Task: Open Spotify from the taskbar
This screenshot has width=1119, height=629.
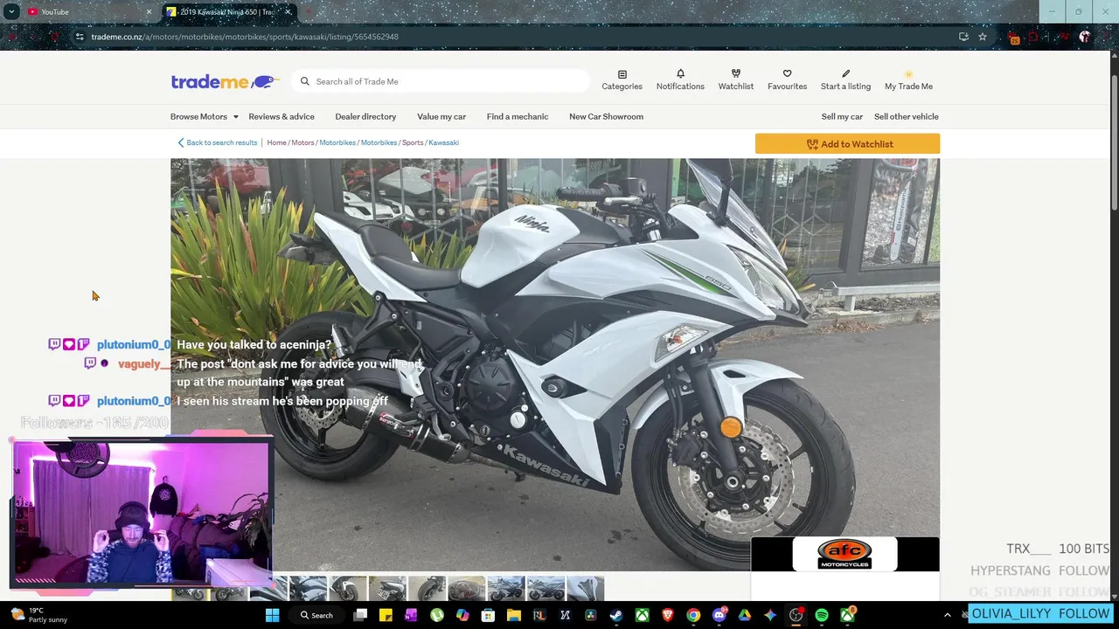Action: [822, 615]
